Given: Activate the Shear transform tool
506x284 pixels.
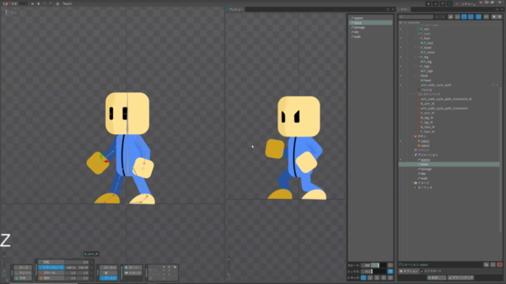Looking at the screenshot, I should 51,278.
